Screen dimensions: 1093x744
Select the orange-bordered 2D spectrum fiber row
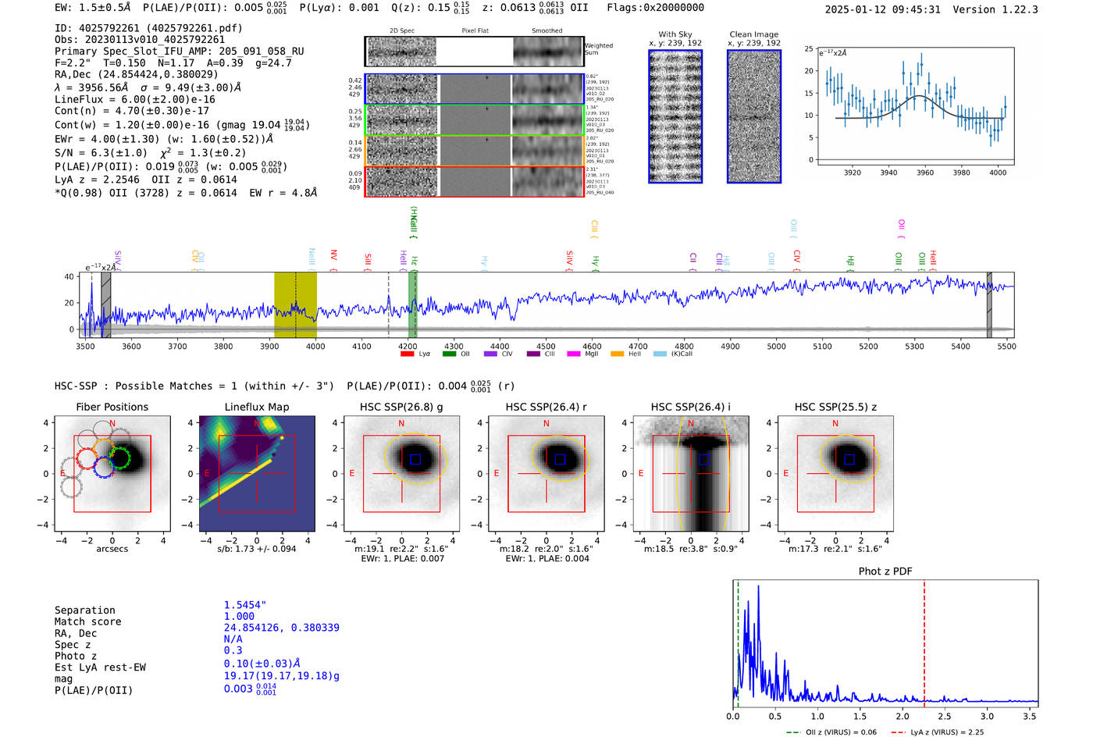tap(474, 151)
